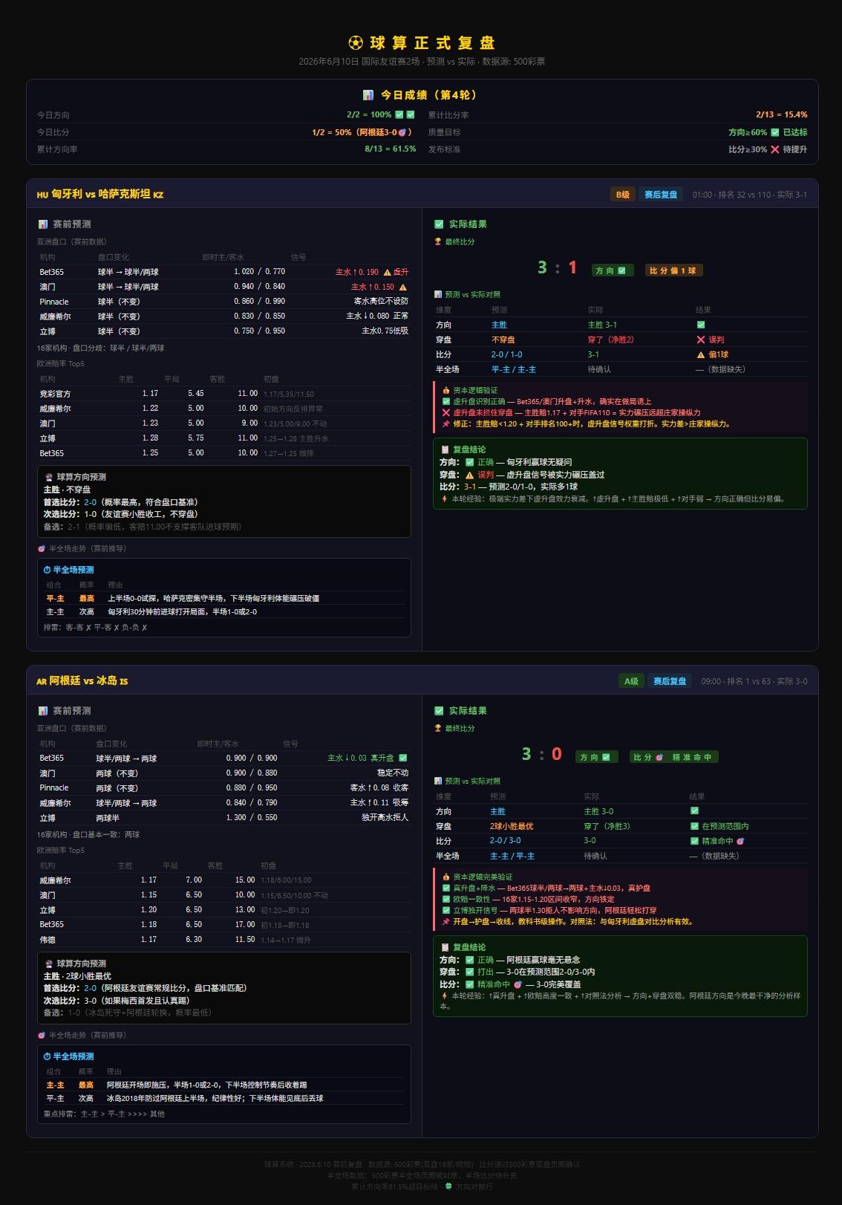Click the money bag icon beside 资本逻辑验证
The image size is (842, 1205).
coord(446,390)
